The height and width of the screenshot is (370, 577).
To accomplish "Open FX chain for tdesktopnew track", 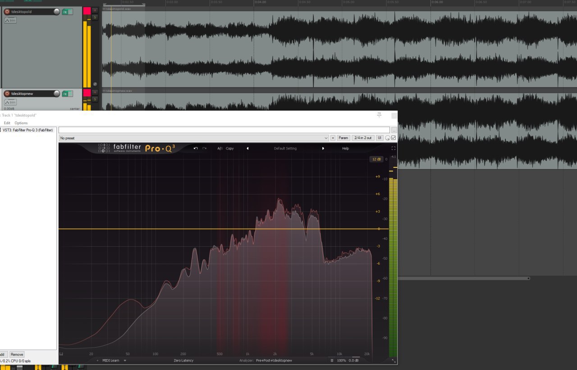I will pyautogui.click(x=65, y=94).
